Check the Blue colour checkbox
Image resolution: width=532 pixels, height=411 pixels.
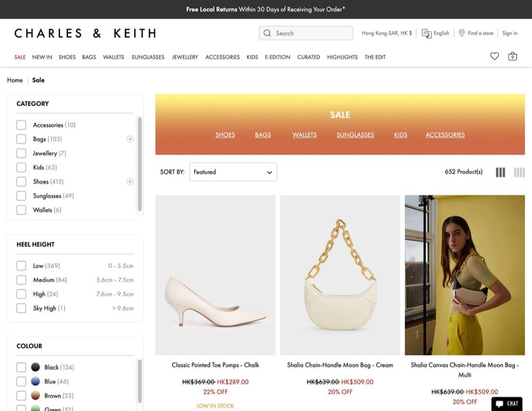click(21, 381)
